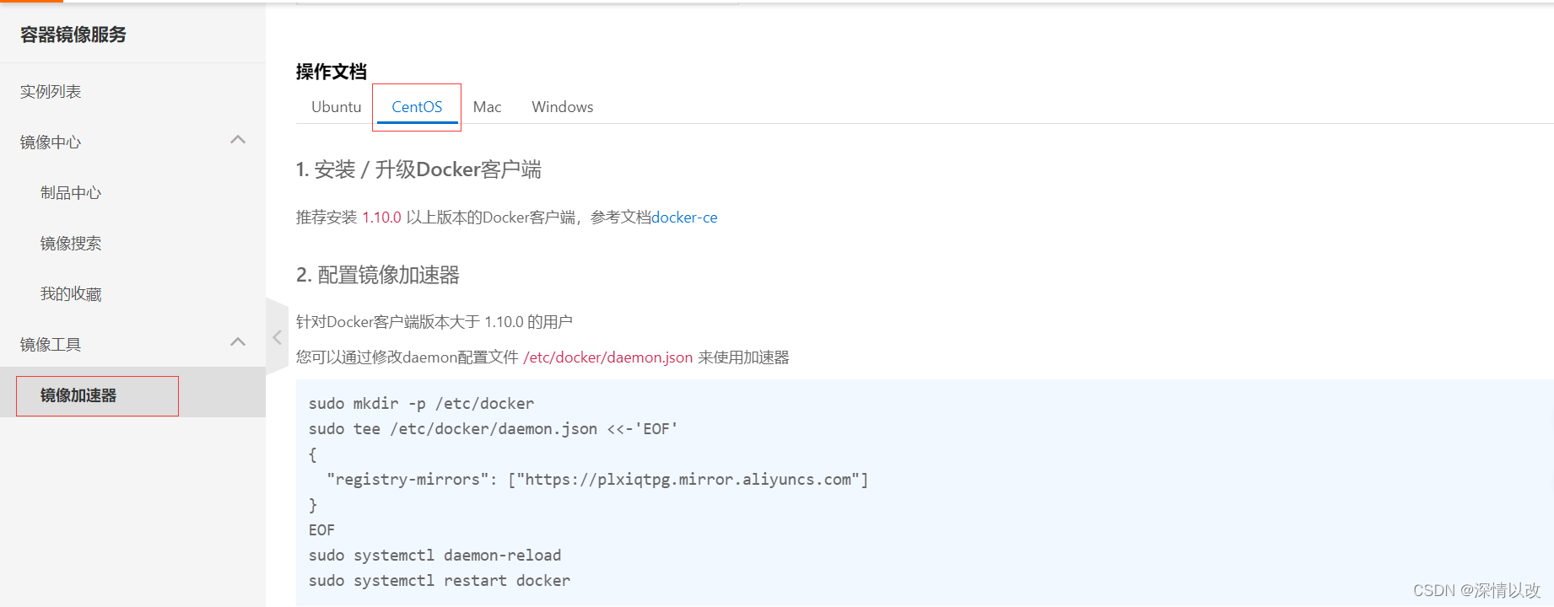Image resolution: width=1554 pixels, height=607 pixels.
Task: Click the 容器镜像服务 sidebar title
Action: tap(73, 35)
